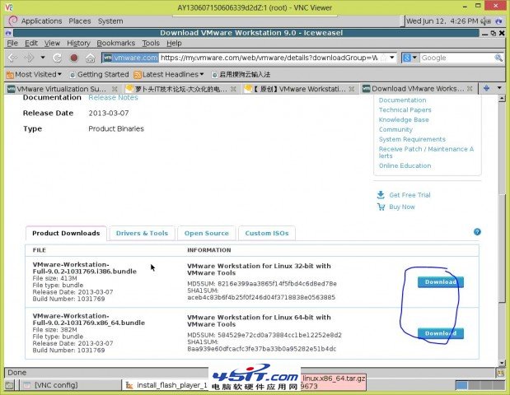This screenshot has width=510, height=395.
Task: Open the navigation history dropdown arrow
Action: [43, 58]
